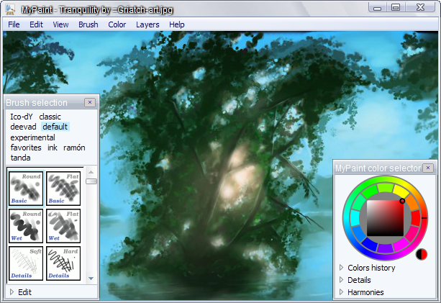Open the Layers menu
Screen dimensions: 441x303
(x=147, y=24)
